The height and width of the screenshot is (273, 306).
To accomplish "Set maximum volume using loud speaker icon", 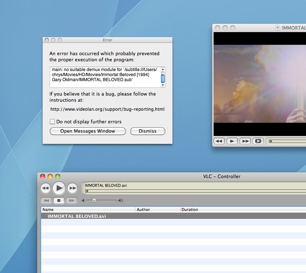I will (121, 201).
